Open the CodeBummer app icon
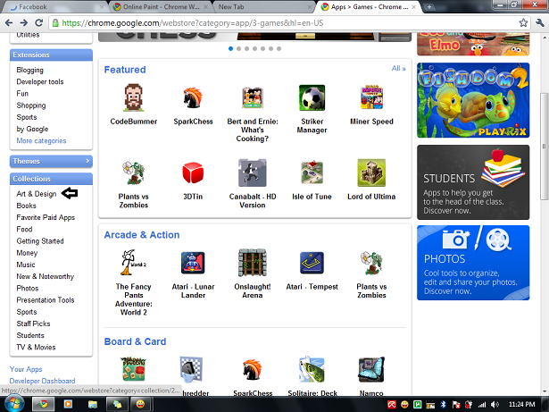 pos(133,97)
